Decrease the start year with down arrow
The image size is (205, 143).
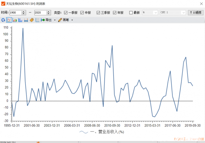[x=24, y=14]
